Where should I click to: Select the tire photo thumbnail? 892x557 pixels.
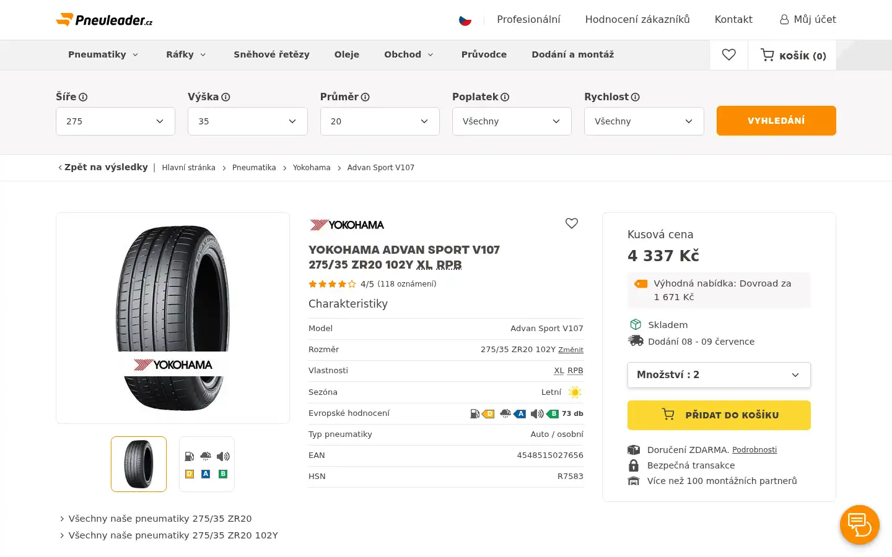pyautogui.click(x=139, y=464)
